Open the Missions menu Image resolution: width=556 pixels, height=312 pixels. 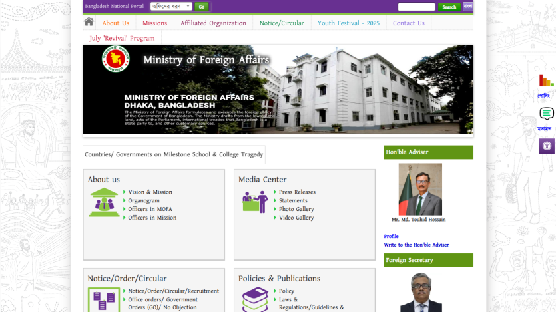click(154, 23)
